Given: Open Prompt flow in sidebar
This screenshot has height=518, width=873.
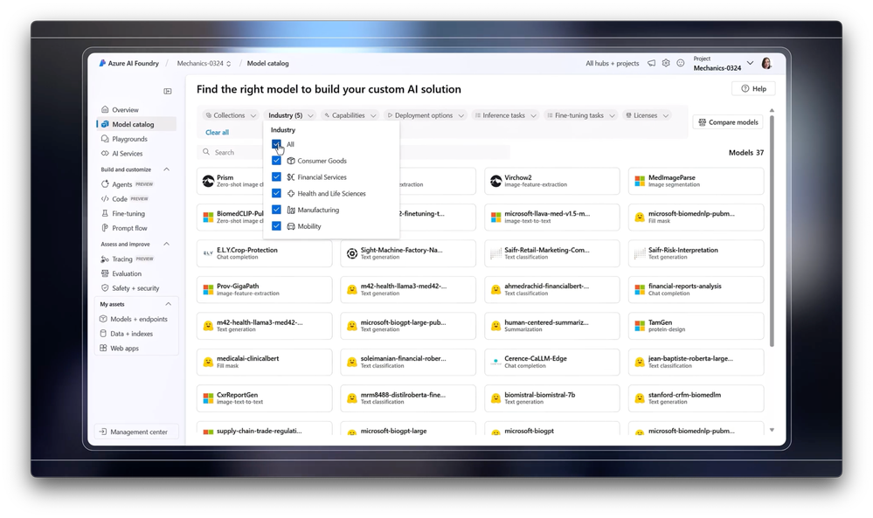Looking at the screenshot, I should [129, 228].
